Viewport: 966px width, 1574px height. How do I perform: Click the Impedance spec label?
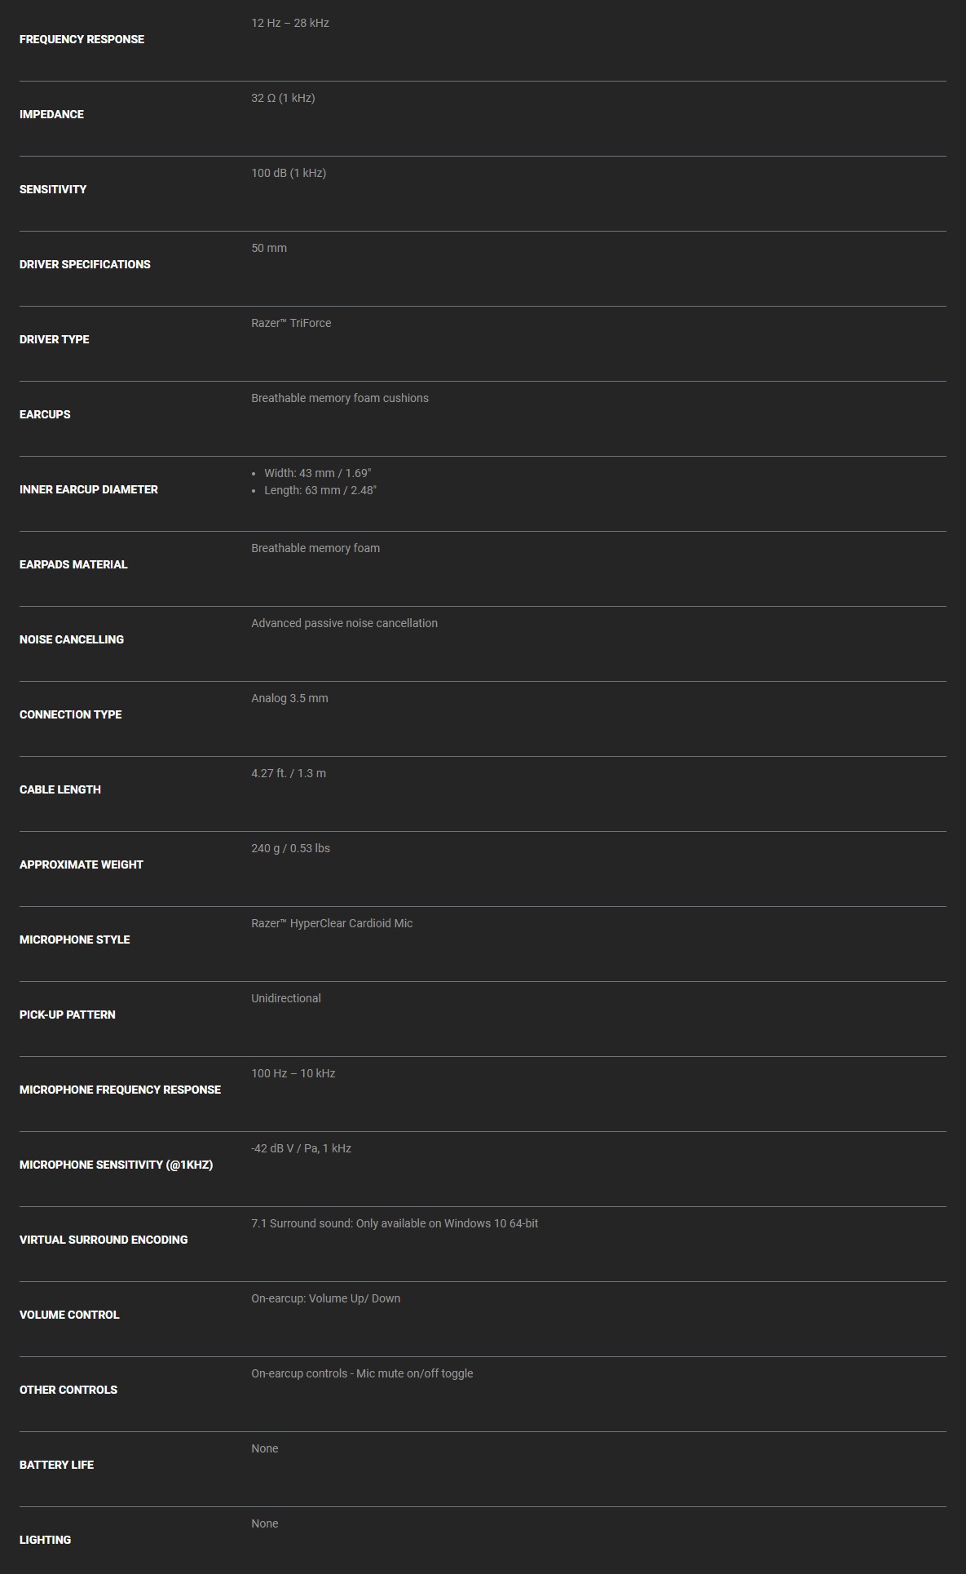(x=51, y=114)
